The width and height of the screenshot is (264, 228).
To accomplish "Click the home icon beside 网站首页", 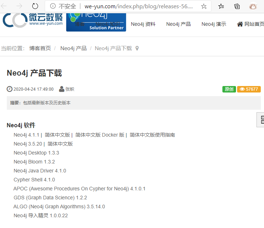I will pyautogui.click(x=240, y=24).
